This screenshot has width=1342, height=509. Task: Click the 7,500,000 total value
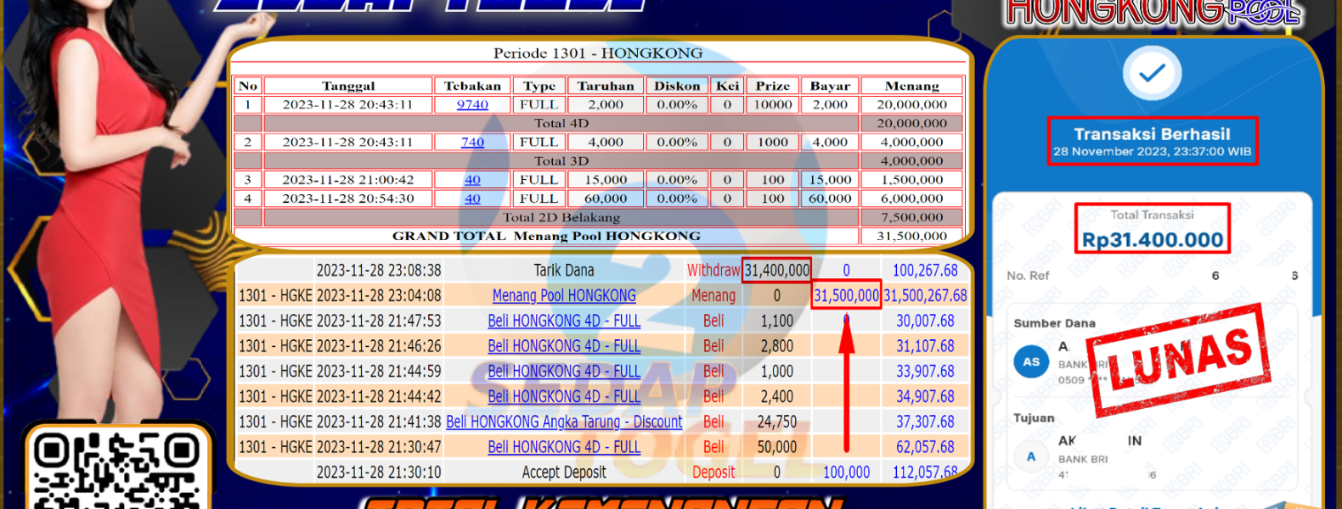(x=912, y=217)
